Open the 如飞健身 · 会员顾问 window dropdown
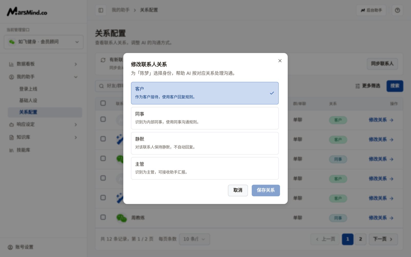This screenshot has height=257, width=411. (44, 42)
